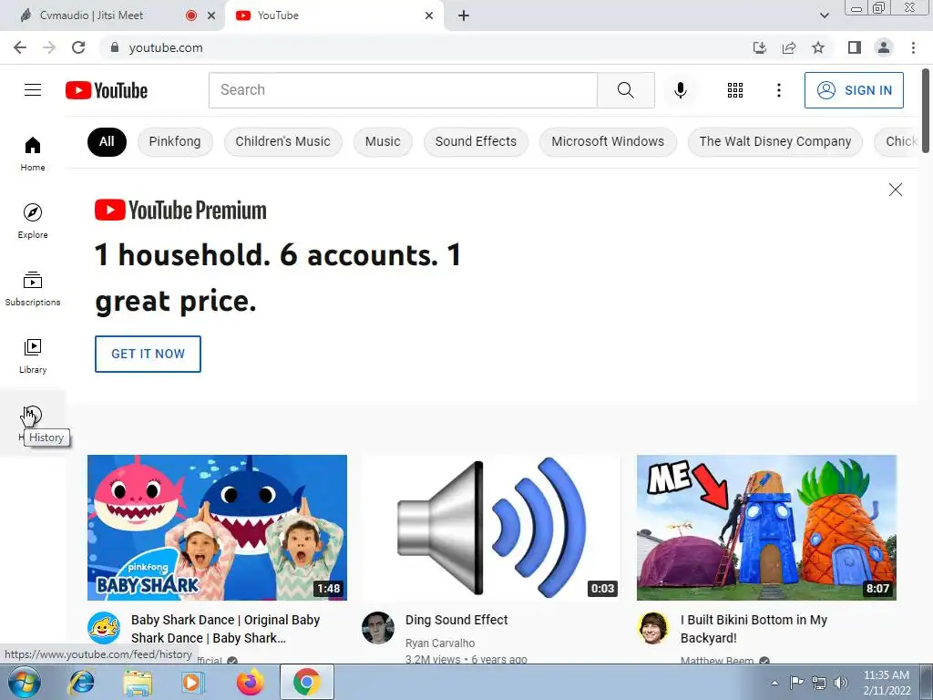Open Ding Sound Effect title link
The image size is (933, 700).
[456, 620]
